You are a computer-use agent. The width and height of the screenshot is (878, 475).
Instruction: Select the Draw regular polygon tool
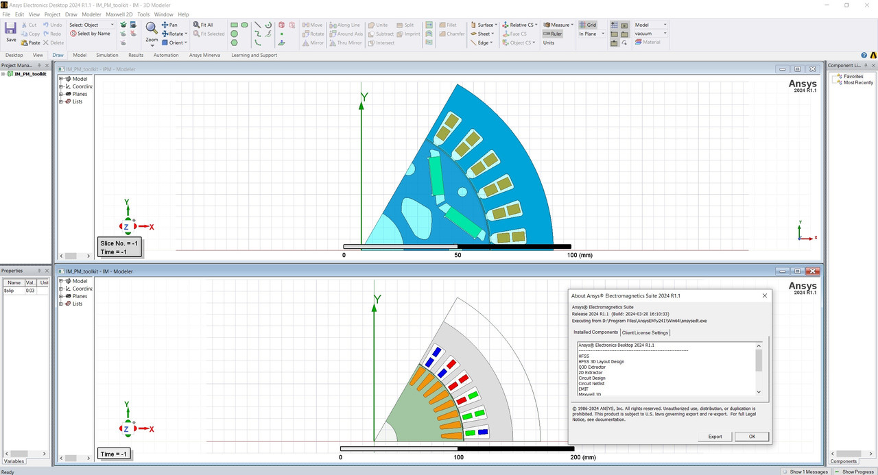pos(234,42)
